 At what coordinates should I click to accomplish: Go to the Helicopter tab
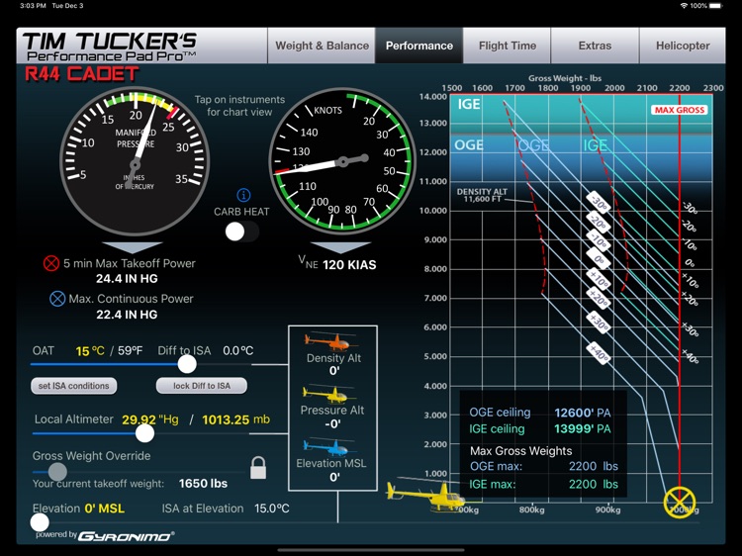pyautogui.click(x=683, y=46)
